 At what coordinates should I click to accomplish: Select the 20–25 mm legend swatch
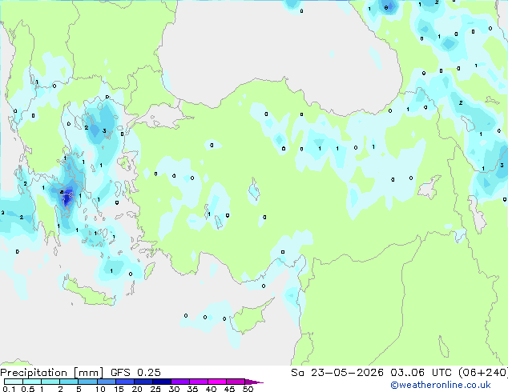[143, 382]
